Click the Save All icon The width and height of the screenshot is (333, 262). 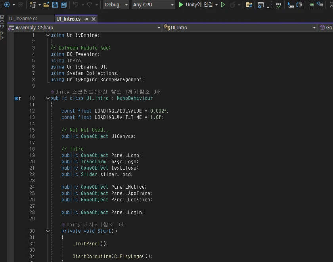tap(63, 5)
